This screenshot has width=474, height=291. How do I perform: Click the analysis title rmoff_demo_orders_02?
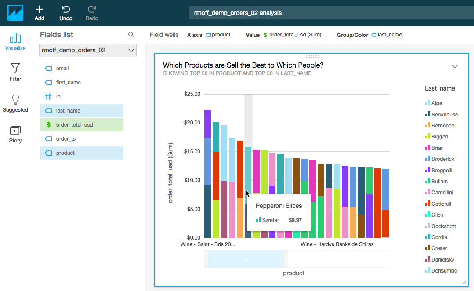click(x=237, y=13)
